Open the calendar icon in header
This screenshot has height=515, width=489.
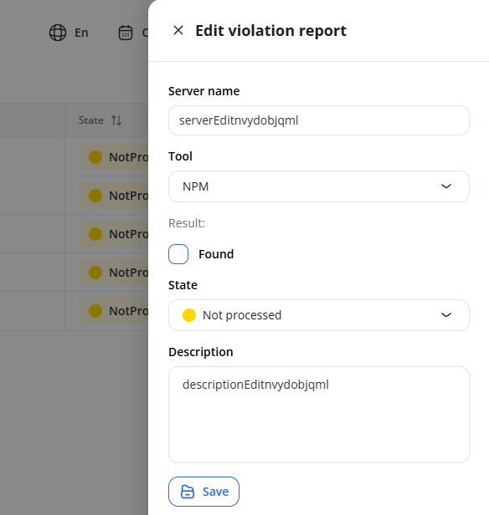pyautogui.click(x=126, y=33)
